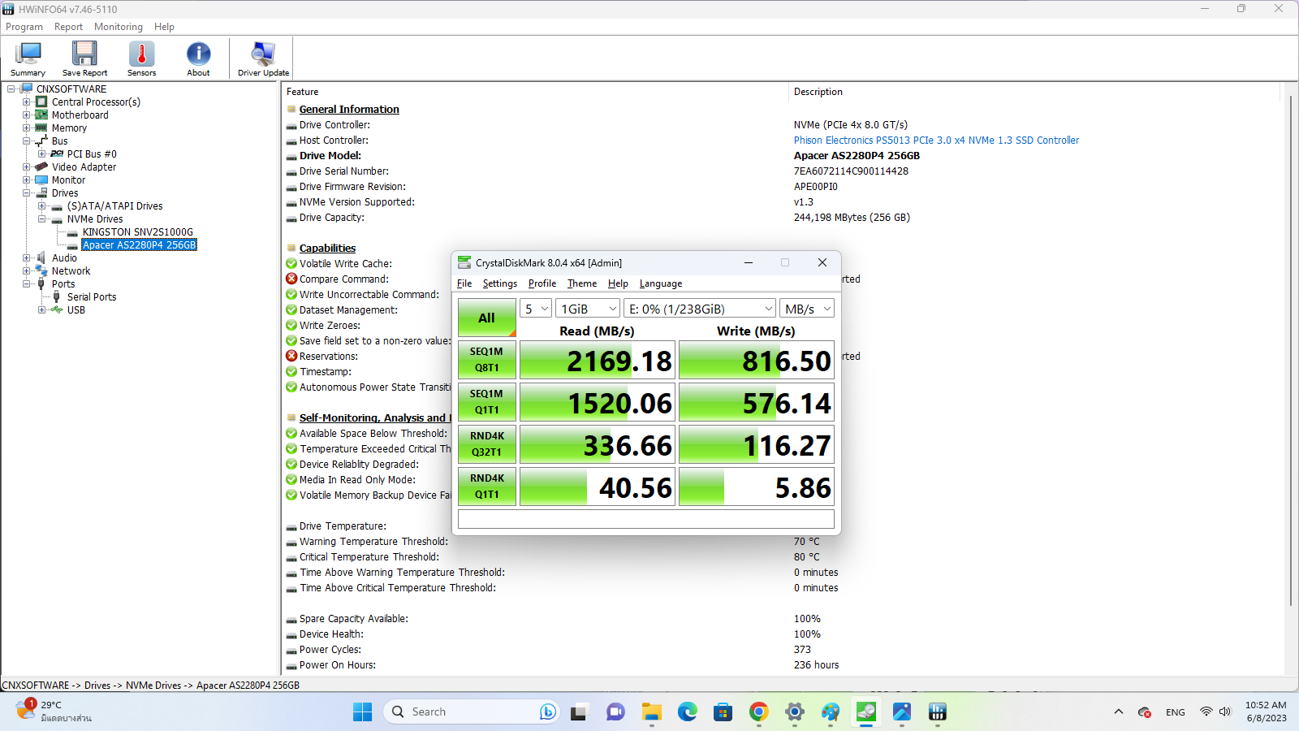Open test count dropdown showing 5
Image resolution: width=1299 pixels, height=731 pixels.
click(536, 309)
